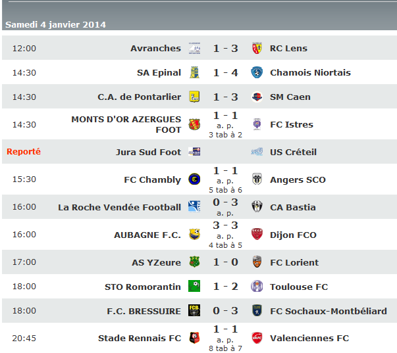Click the red Reporté status label

pos(24,151)
